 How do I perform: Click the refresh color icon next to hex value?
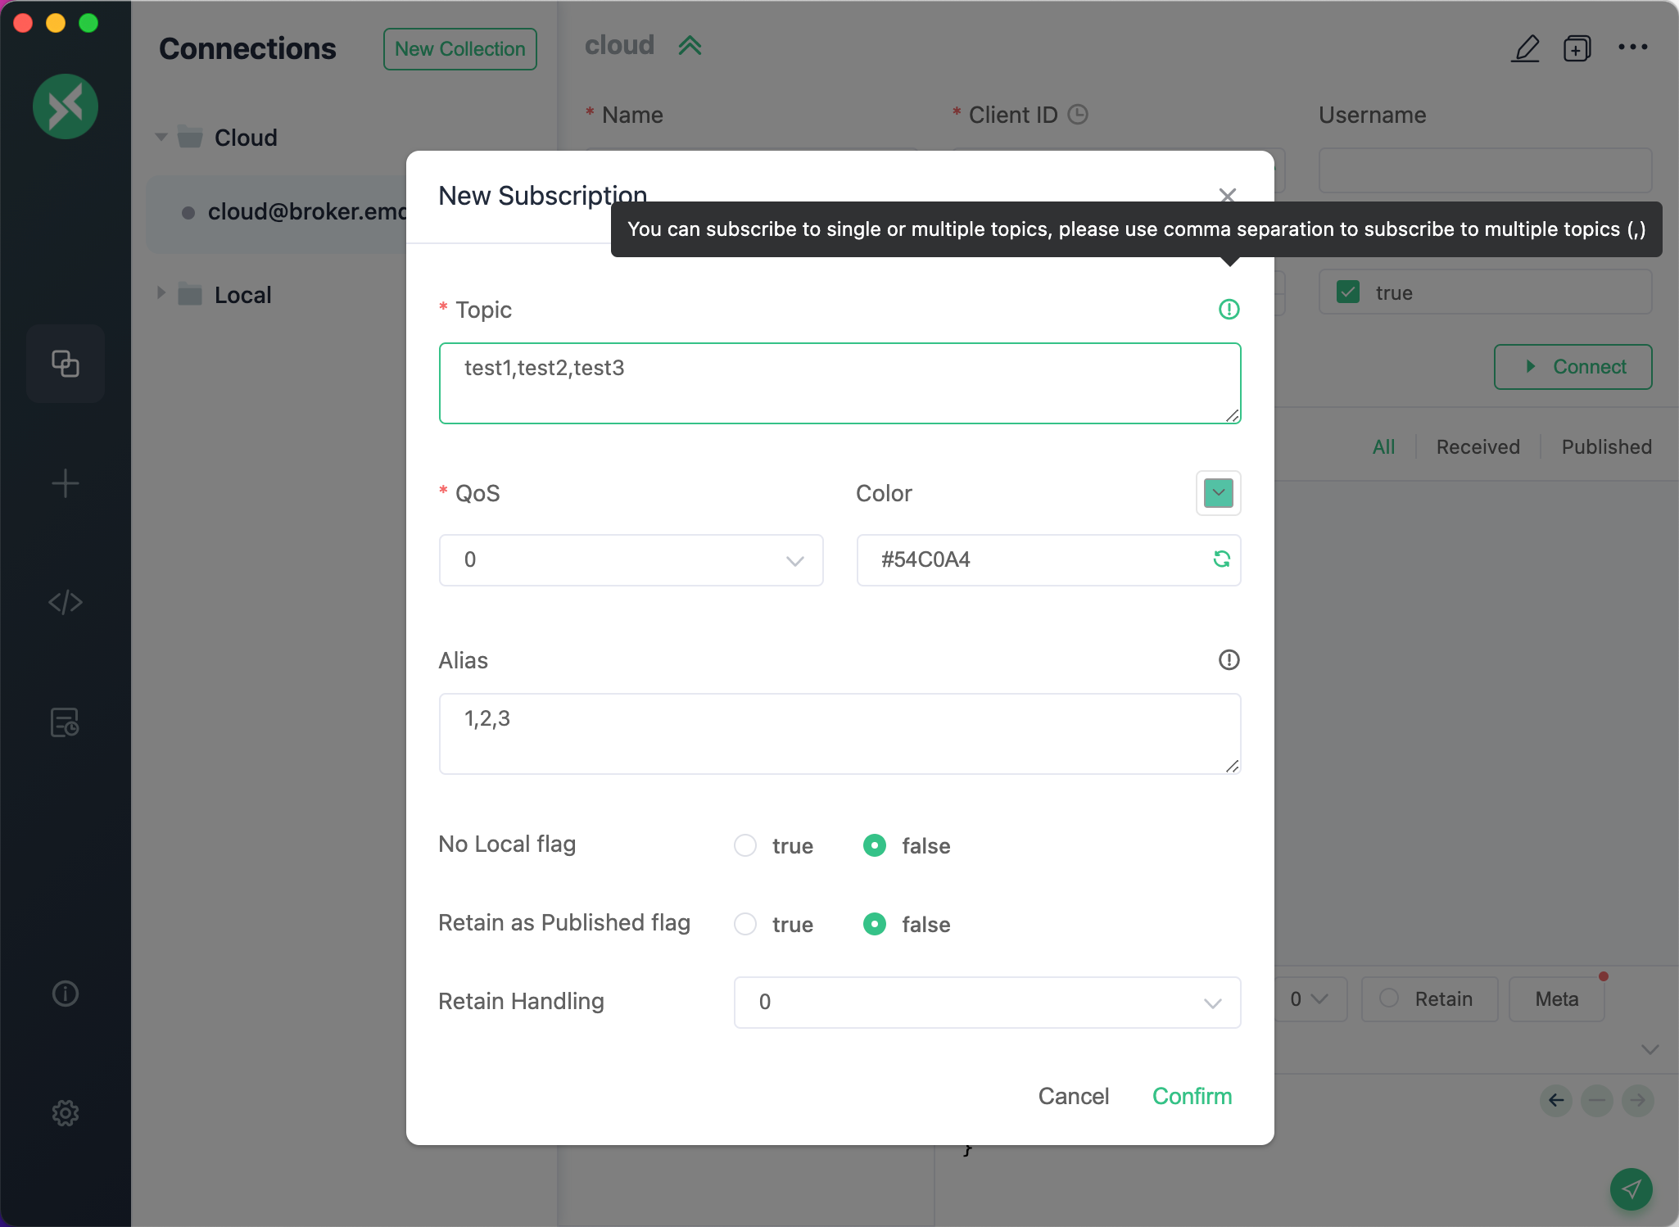tap(1218, 559)
